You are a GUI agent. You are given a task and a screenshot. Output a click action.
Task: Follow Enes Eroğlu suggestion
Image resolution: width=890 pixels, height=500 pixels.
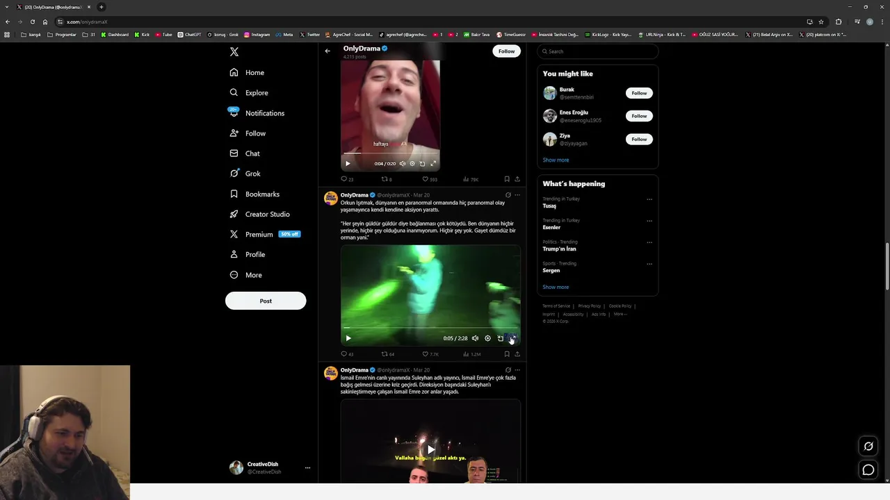click(639, 116)
